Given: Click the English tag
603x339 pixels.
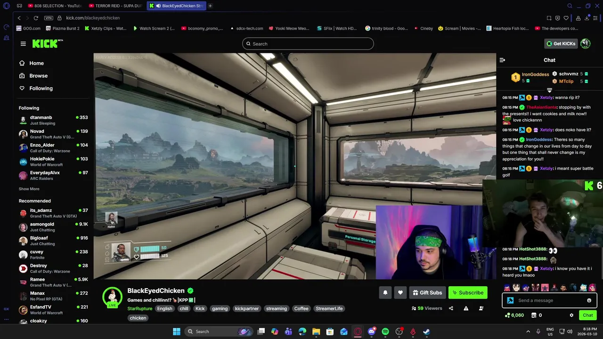Looking at the screenshot, I should [x=164, y=309].
